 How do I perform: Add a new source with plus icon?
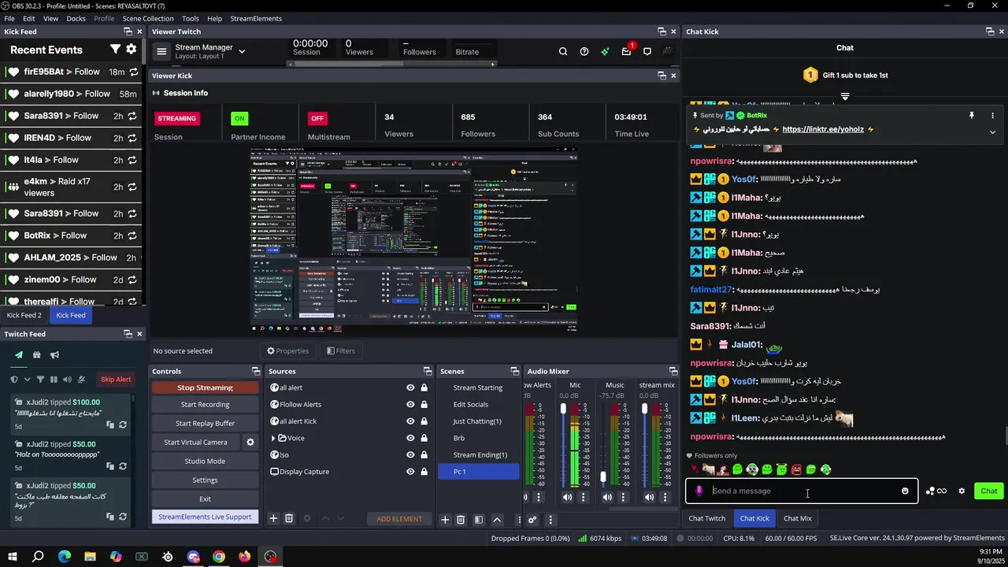pyautogui.click(x=273, y=518)
